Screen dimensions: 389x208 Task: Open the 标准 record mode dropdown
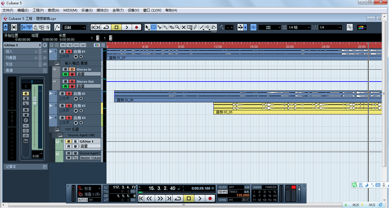(89, 189)
